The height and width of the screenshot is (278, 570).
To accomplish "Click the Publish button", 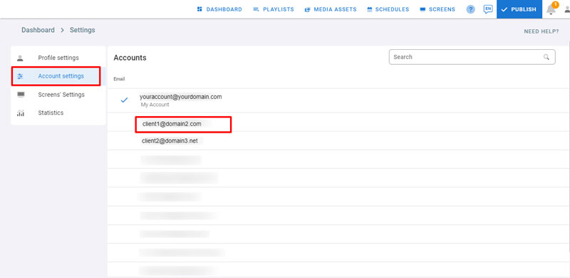I will (x=519, y=9).
